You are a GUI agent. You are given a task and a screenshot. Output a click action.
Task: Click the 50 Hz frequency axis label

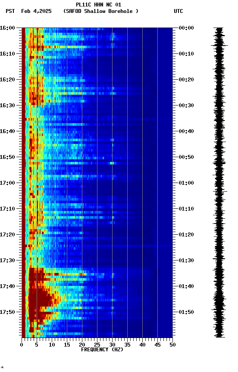173,345
